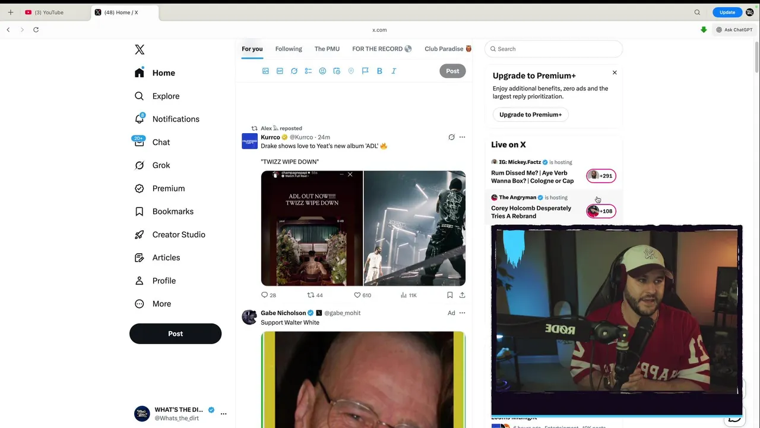Viewport: 760px width, 428px height.
Task: View 11K views analytics on Kurrco post
Action: click(x=408, y=295)
